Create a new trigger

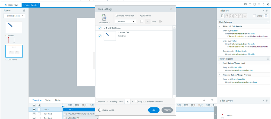pos(222,16)
